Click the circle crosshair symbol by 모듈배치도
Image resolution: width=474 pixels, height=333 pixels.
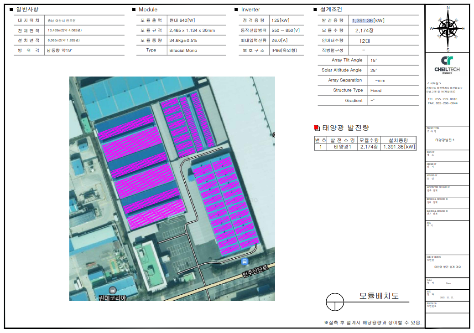click(x=335, y=302)
